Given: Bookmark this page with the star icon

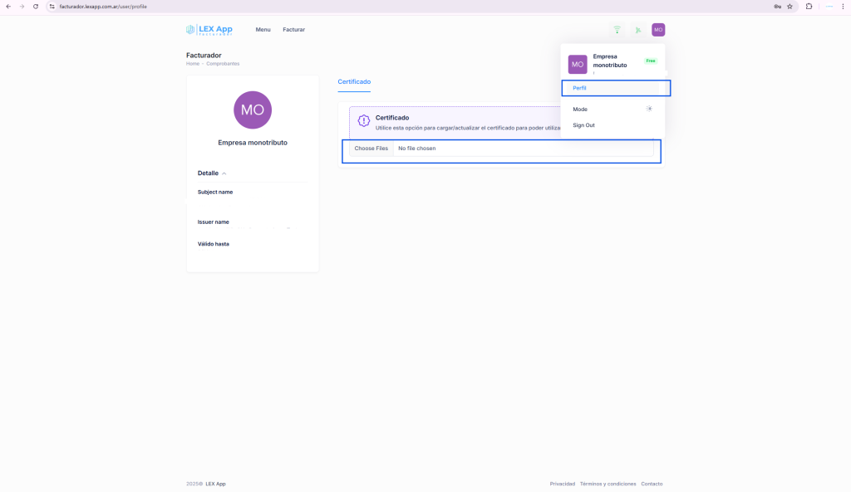Looking at the screenshot, I should [790, 6].
